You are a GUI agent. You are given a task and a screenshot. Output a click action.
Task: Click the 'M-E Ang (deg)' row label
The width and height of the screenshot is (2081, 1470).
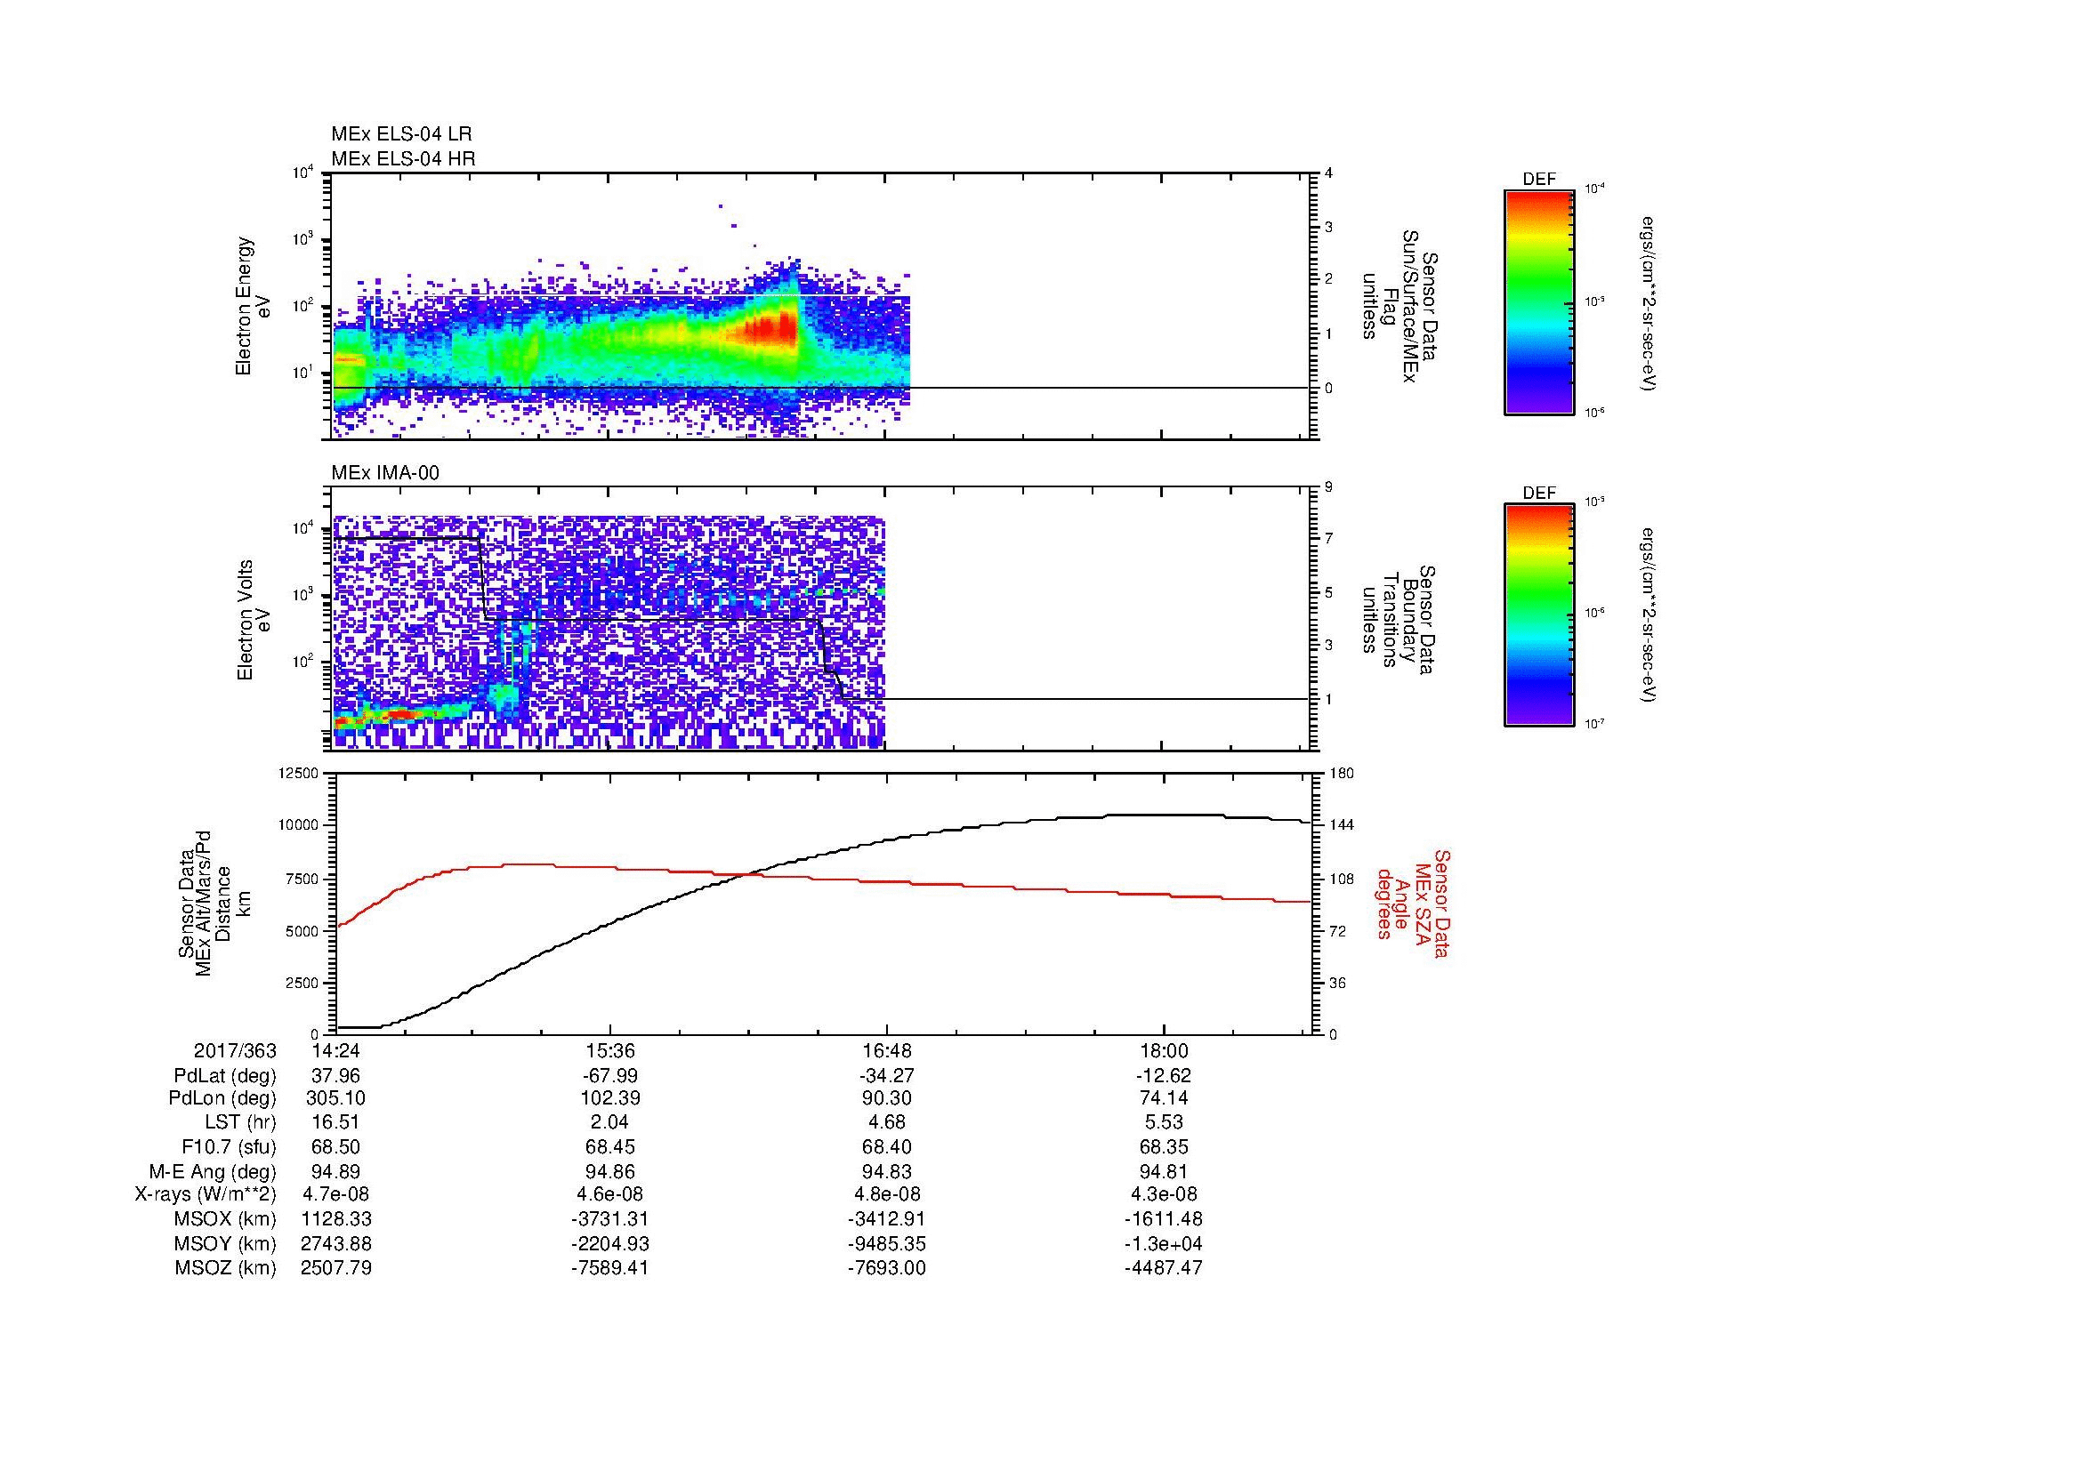pos(213,1171)
